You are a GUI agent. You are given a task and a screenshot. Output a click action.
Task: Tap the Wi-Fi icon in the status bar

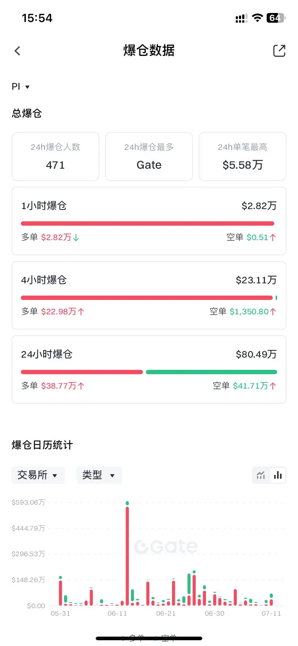(x=257, y=18)
